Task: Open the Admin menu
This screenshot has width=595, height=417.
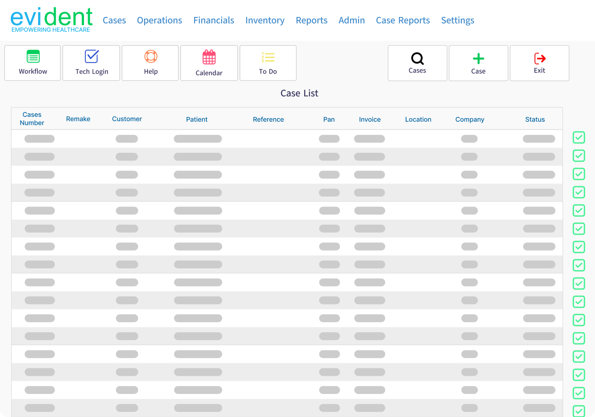Action: click(x=352, y=20)
